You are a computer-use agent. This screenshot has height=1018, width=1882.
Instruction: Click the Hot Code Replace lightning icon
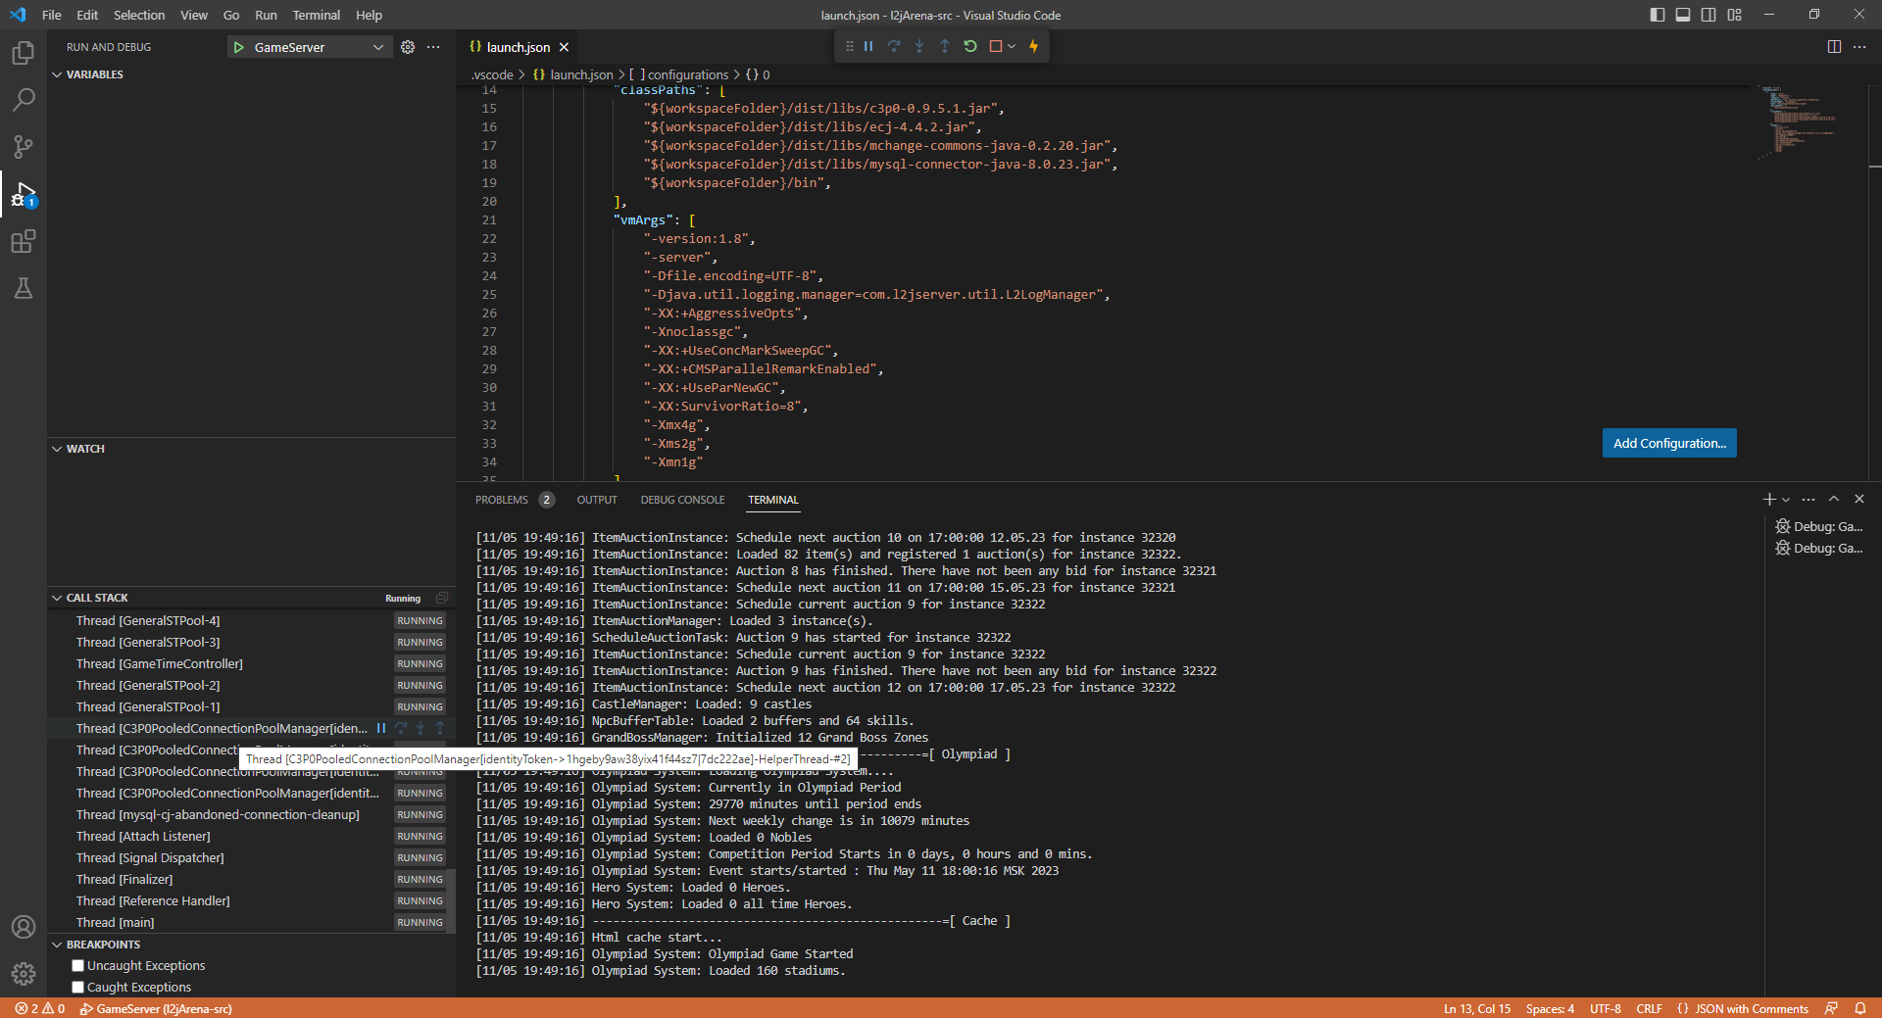[x=1033, y=46]
